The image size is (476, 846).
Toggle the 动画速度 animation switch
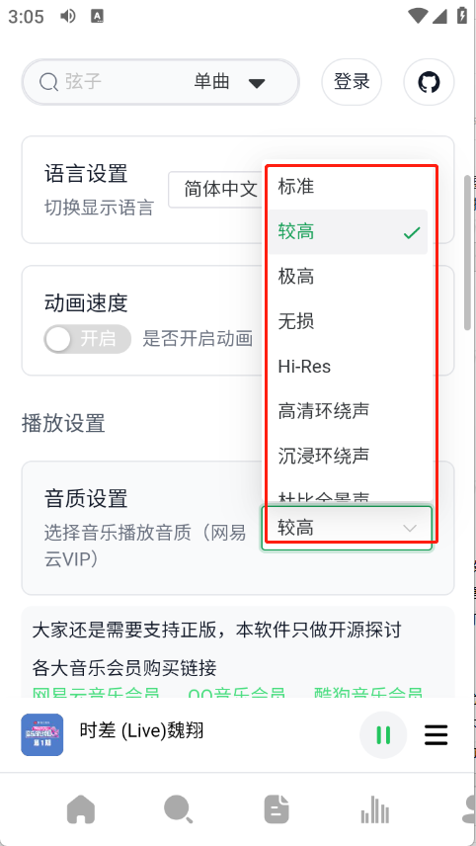[87, 339]
